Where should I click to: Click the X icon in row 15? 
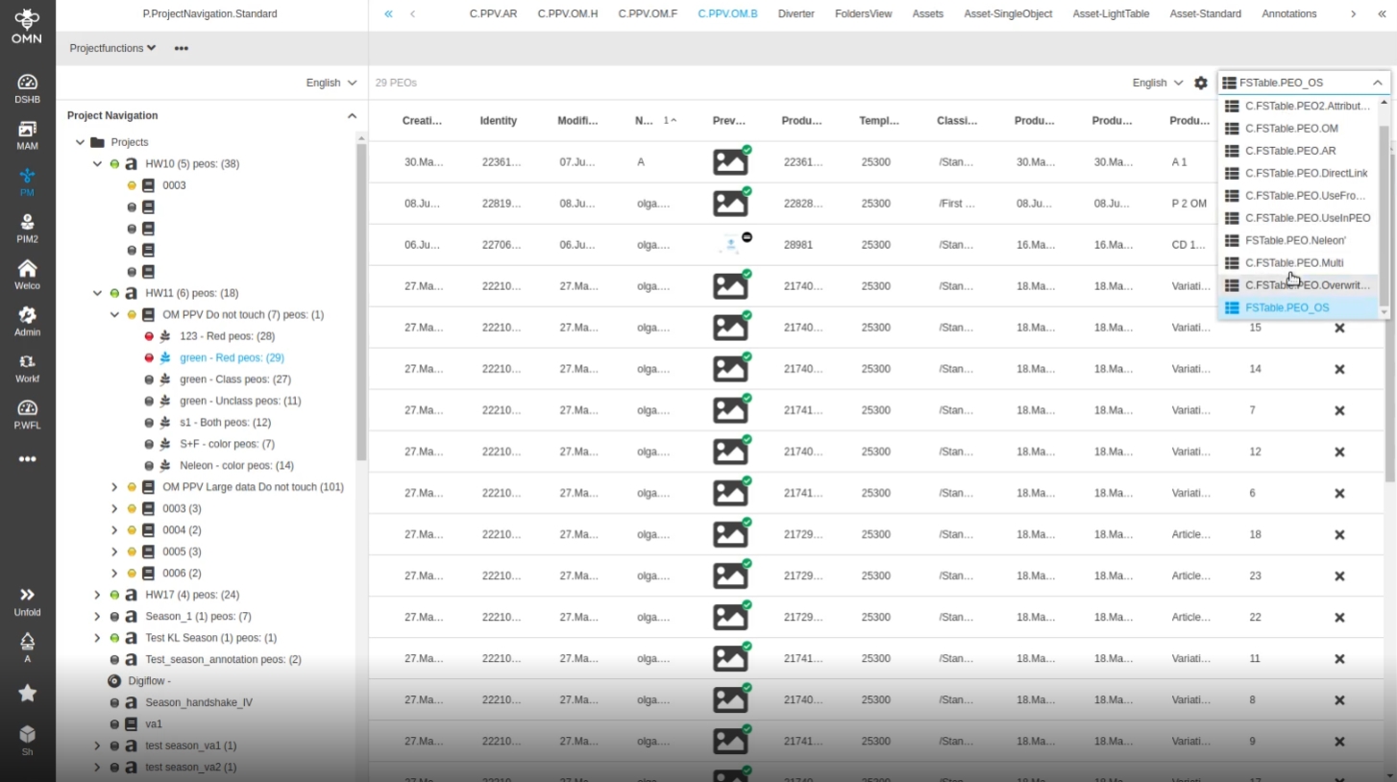tap(1339, 328)
